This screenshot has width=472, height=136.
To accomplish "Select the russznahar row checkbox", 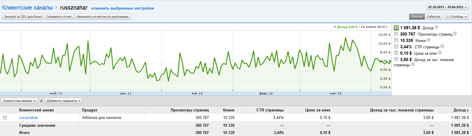I will point(5,118).
